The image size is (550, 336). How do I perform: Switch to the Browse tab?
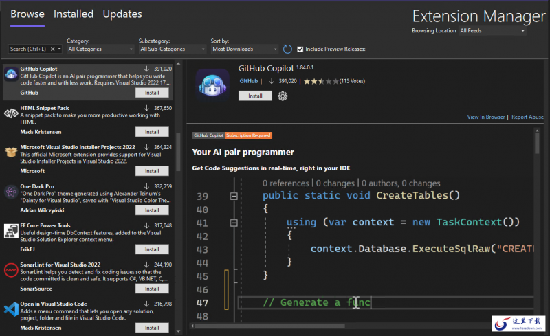27,14
